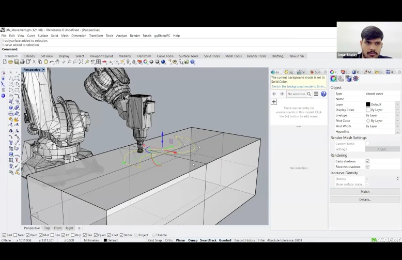Click the Print file icon
Screen dimensions: 402x260
(22, 62)
